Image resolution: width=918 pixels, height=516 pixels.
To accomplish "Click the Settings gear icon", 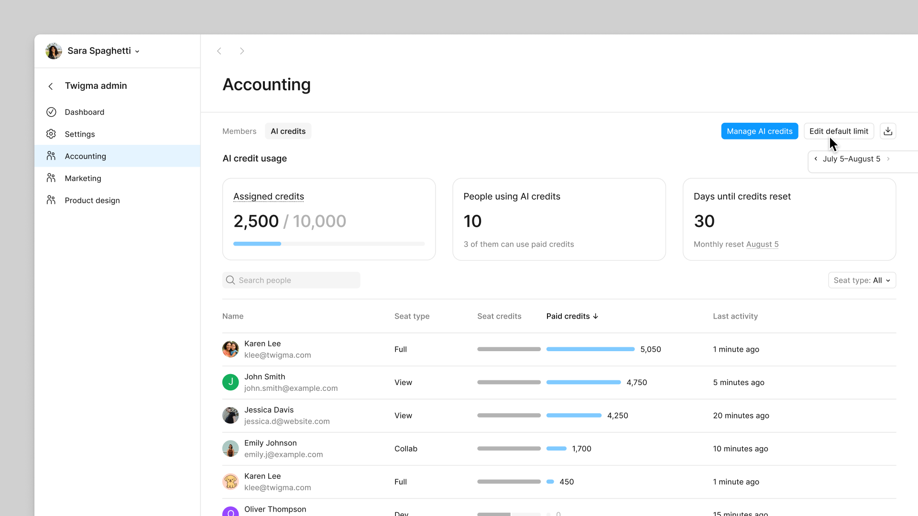I will [x=51, y=134].
